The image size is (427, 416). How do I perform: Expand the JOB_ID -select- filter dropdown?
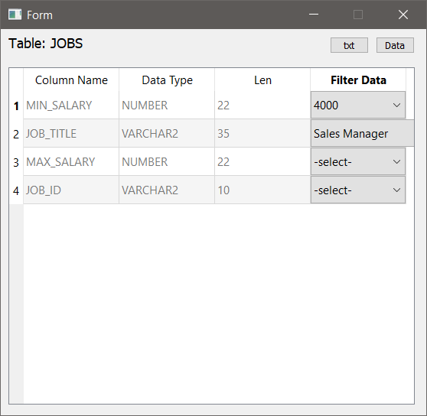(x=358, y=190)
